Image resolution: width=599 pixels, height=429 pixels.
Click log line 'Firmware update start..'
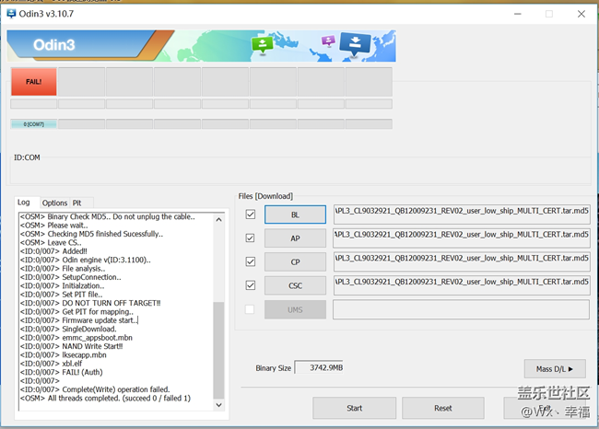pos(100,320)
